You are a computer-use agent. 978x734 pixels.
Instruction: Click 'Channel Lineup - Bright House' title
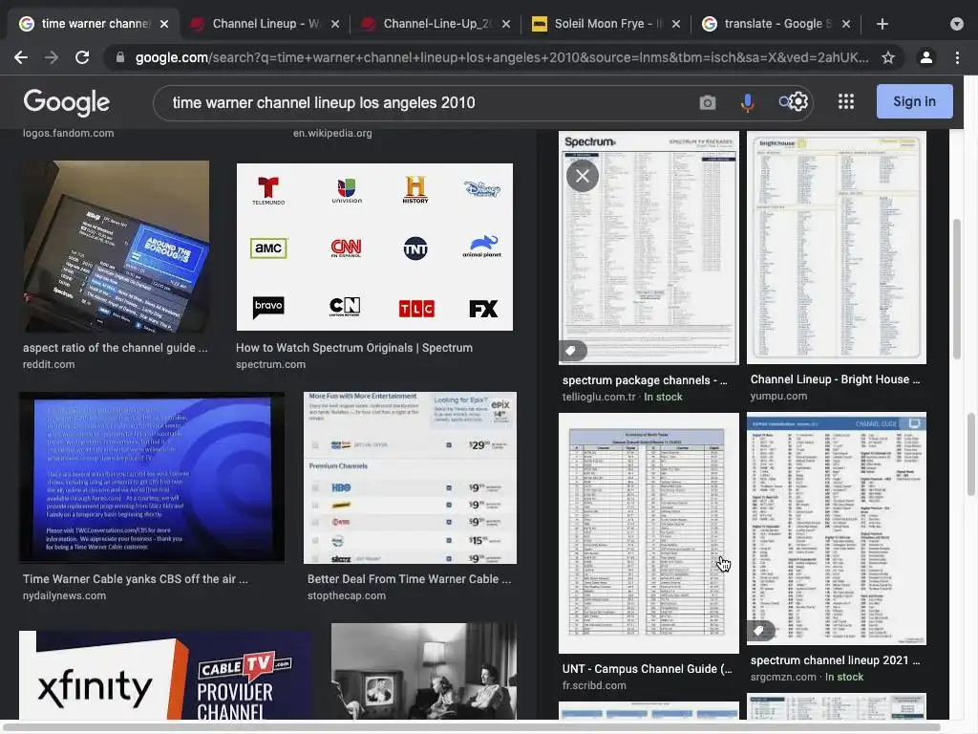(835, 378)
